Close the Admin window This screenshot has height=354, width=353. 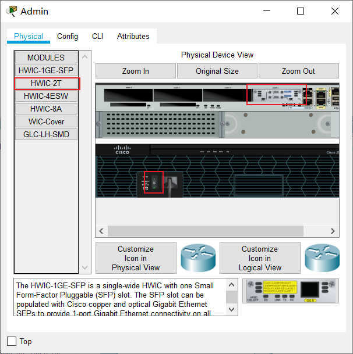pos(335,11)
